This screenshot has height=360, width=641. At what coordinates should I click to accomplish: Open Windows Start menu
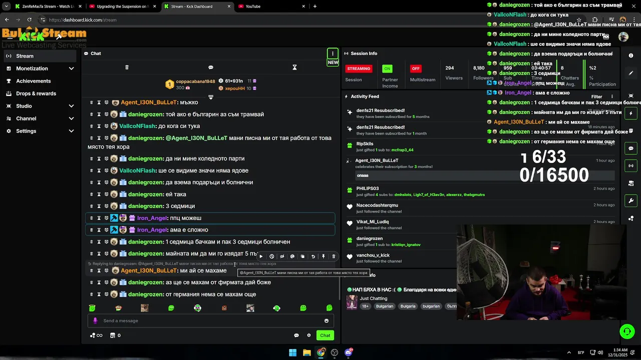pos(292,352)
